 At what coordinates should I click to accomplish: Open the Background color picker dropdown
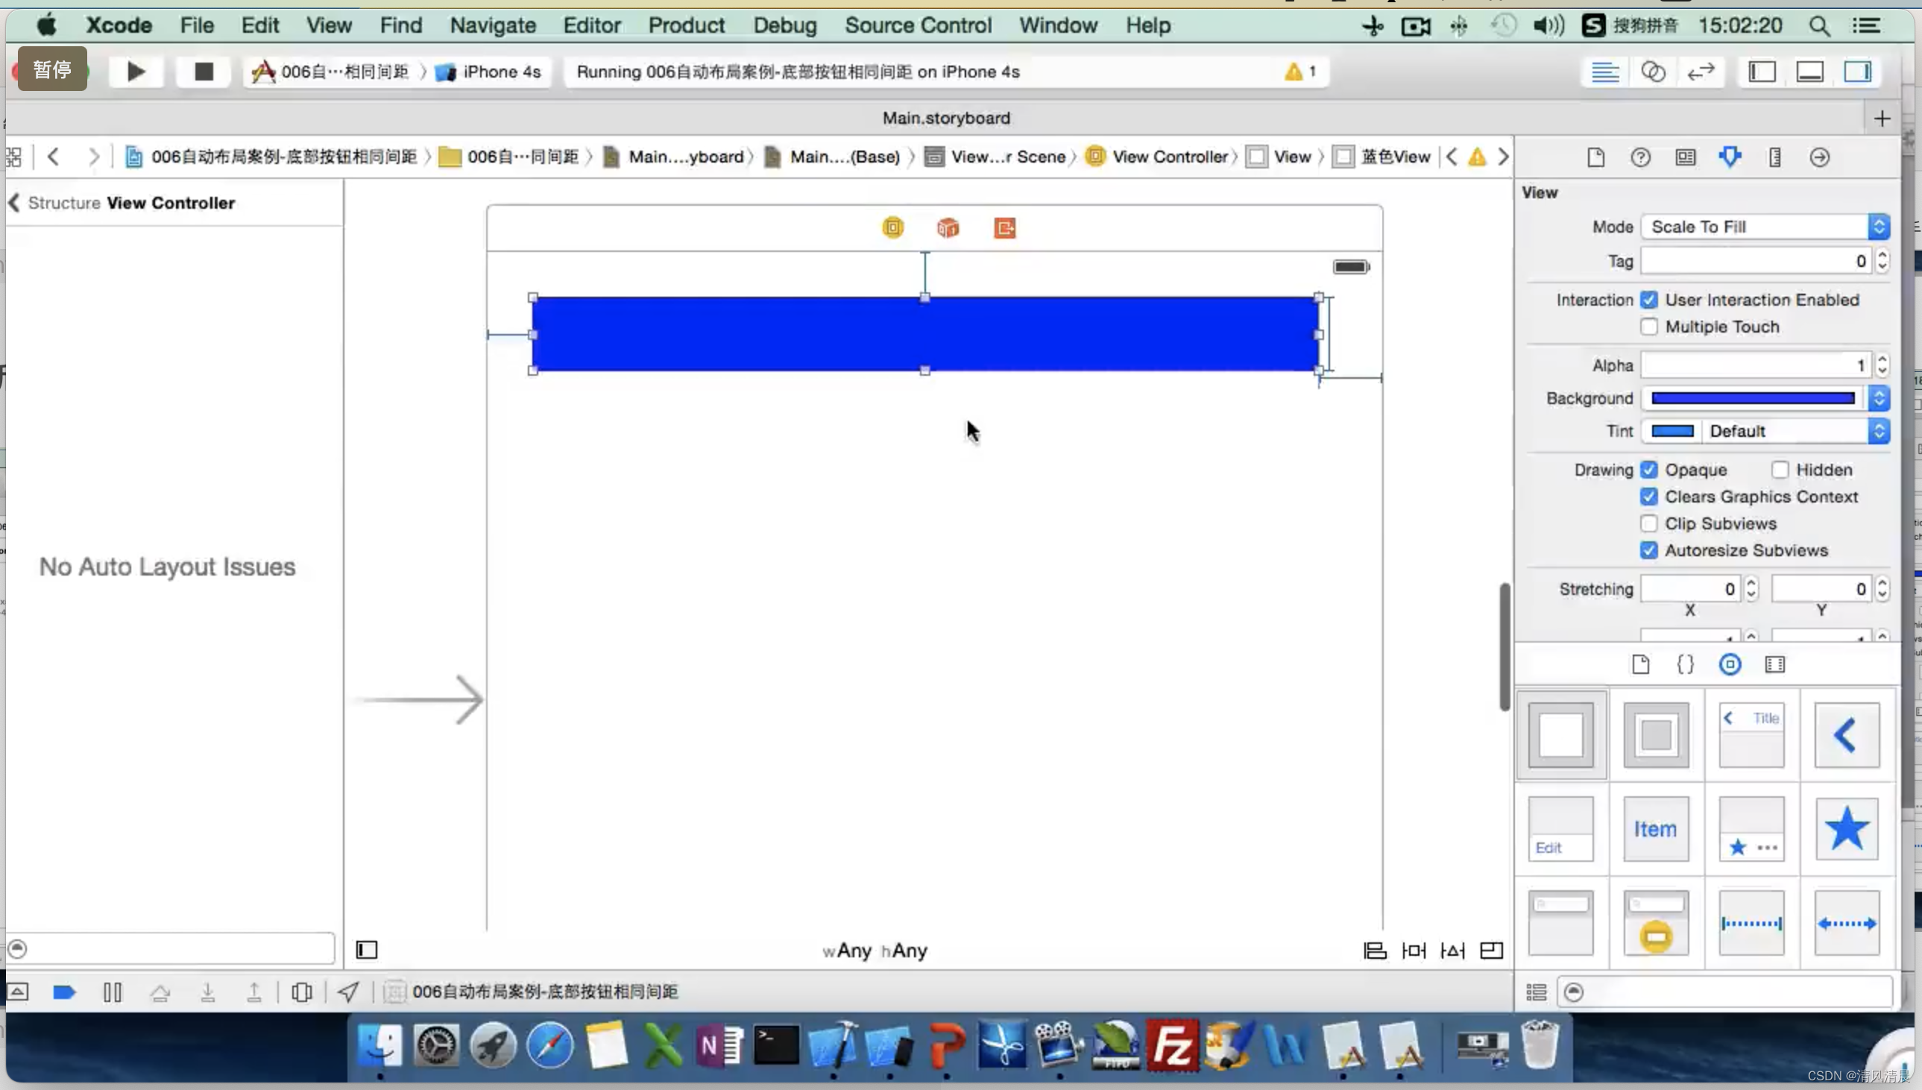[x=1880, y=397]
